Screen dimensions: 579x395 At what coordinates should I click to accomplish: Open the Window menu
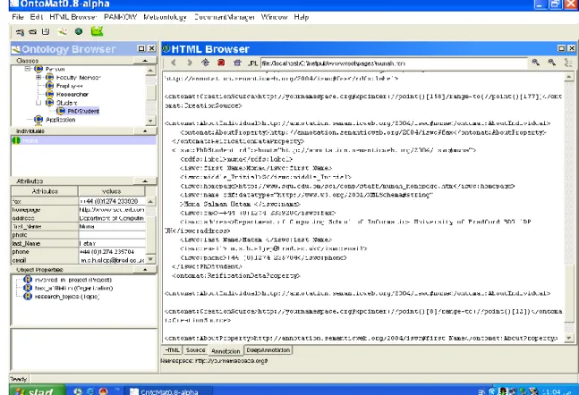tap(275, 17)
